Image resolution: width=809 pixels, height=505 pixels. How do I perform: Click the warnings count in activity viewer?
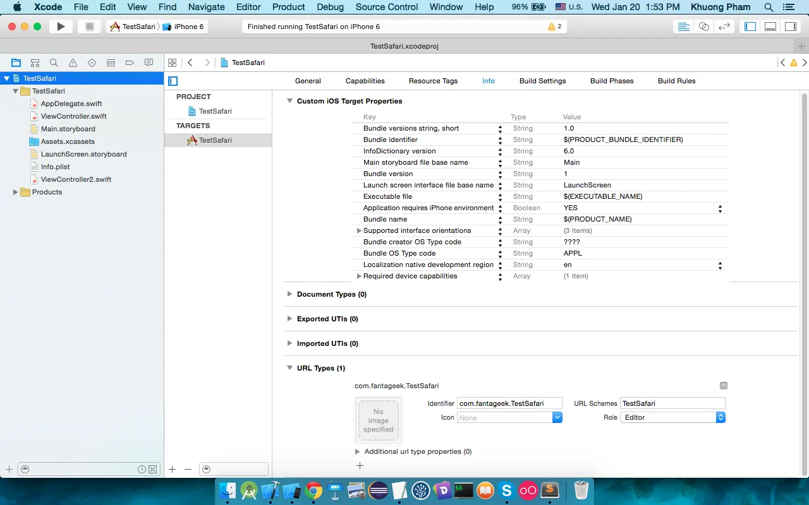click(555, 27)
